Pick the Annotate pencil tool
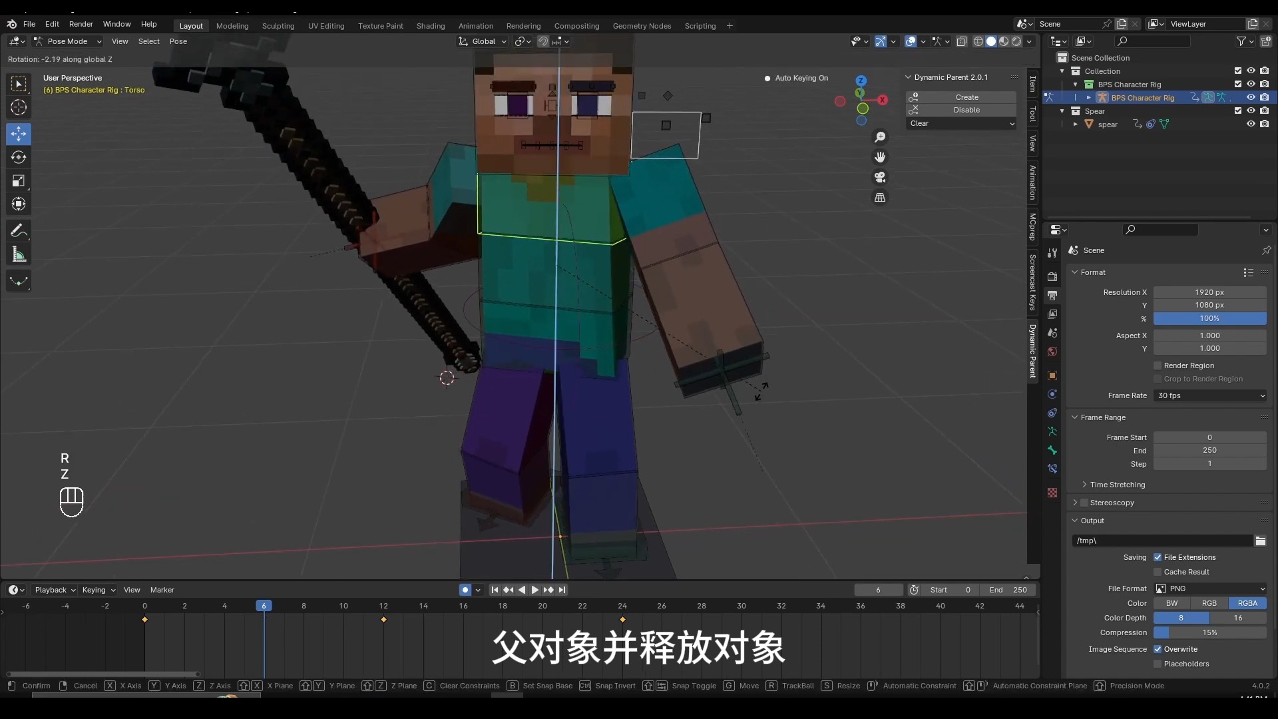 click(x=19, y=231)
